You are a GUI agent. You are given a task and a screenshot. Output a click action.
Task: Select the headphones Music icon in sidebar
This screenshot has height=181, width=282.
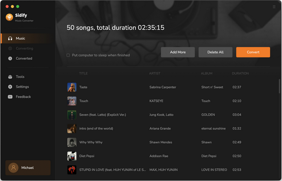pos(10,38)
